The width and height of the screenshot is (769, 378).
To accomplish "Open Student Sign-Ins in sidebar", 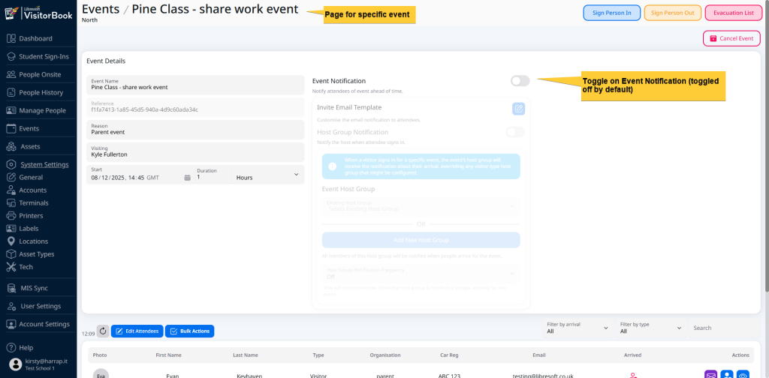I will (x=44, y=56).
